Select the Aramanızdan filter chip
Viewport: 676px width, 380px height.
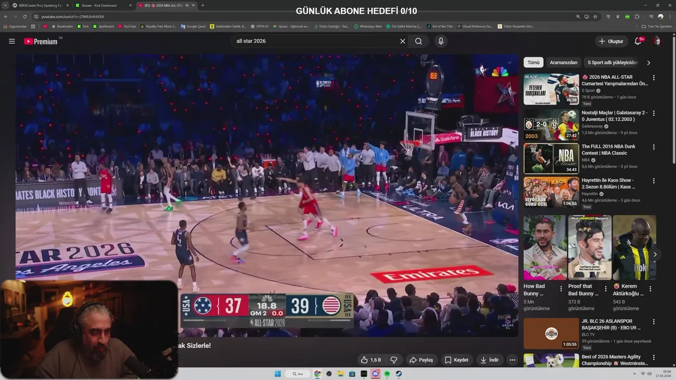pos(564,62)
